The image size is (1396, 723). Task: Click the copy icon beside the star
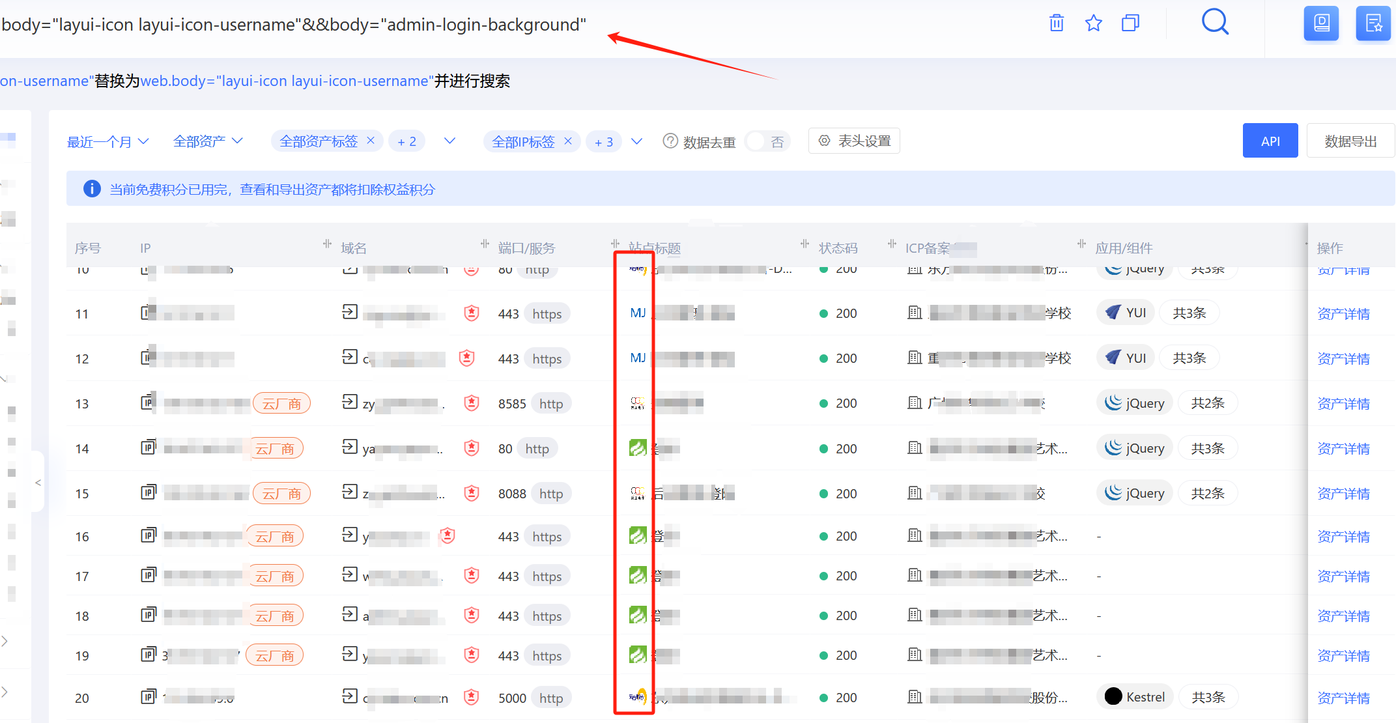point(1130,23)
